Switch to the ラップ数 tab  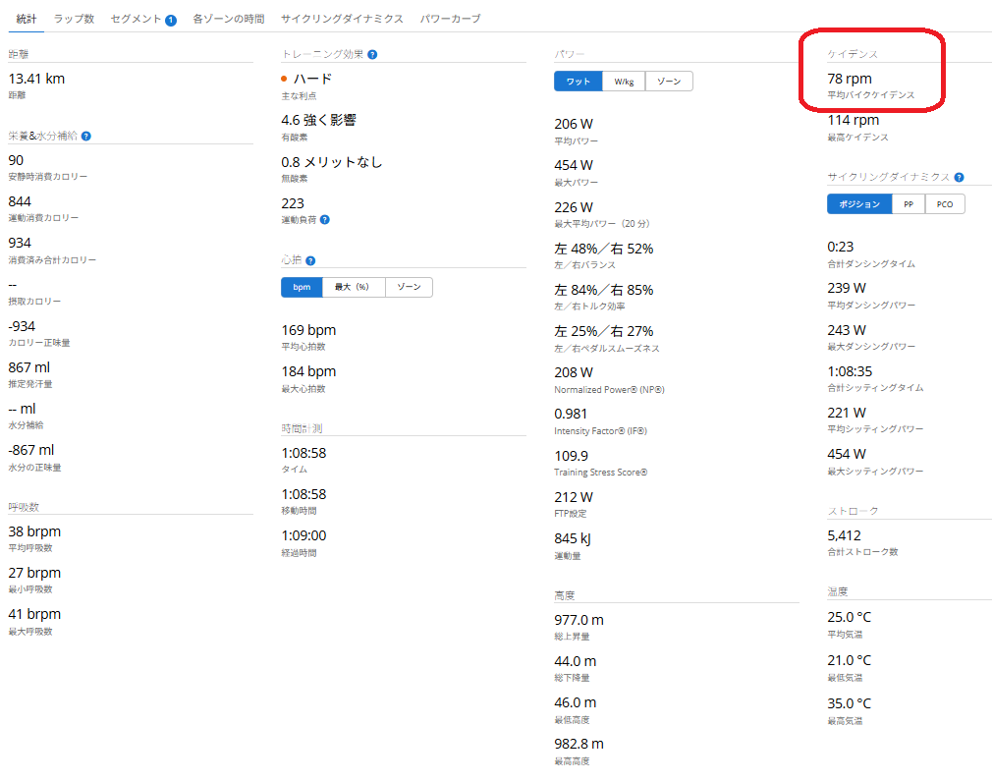click(x=74, y=19)
